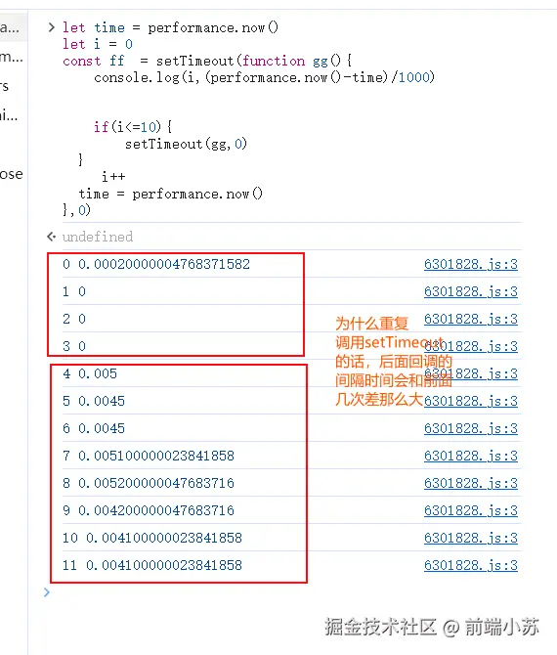Click the 'undefined' return value text
557x655 pixels.
point(98,237)
